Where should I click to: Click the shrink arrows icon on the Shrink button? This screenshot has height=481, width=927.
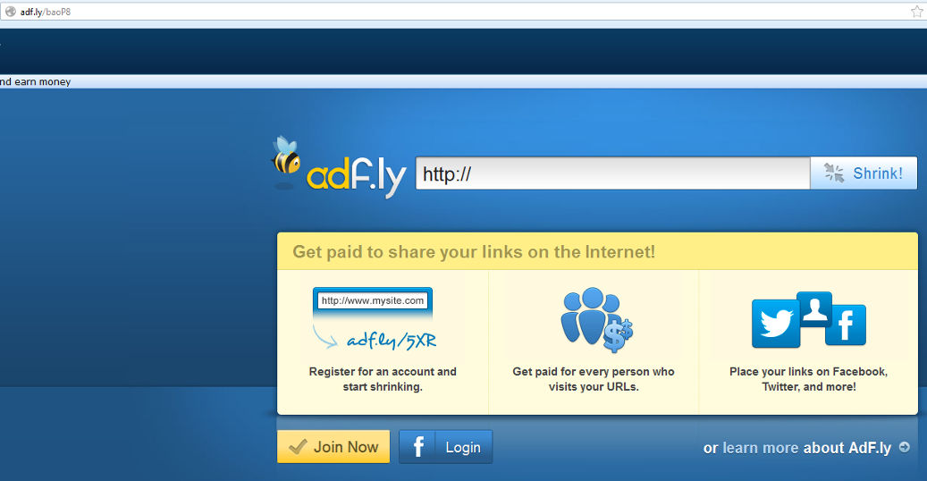pos(834,173)
